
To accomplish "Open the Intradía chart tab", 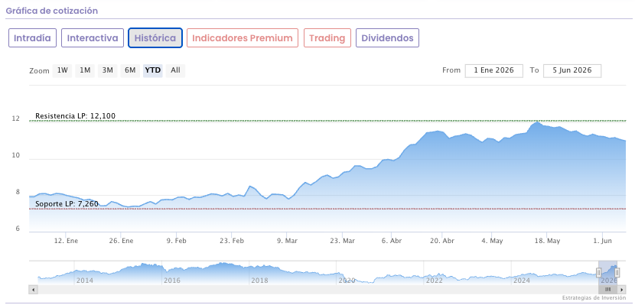I will 32,38.
